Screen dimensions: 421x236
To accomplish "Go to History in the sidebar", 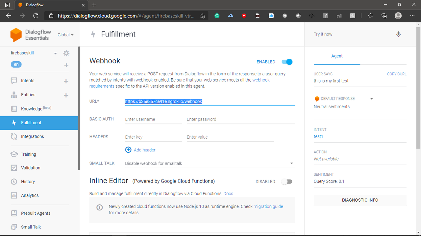I will coord(28,182).
